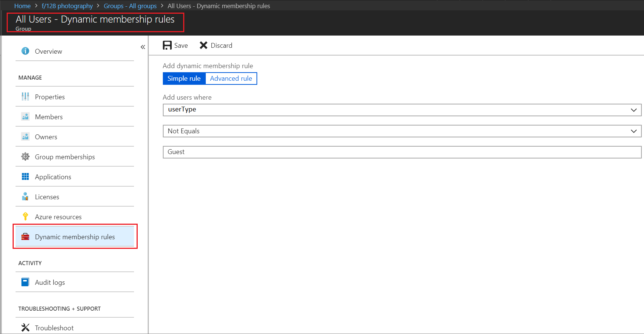Click the Azure resources key icon

point(25,217)
